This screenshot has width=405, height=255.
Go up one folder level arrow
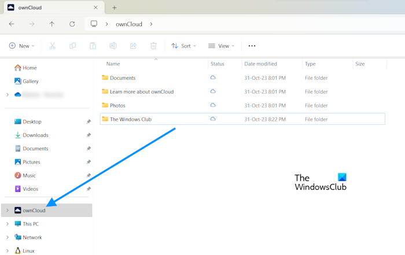(52, 24)
